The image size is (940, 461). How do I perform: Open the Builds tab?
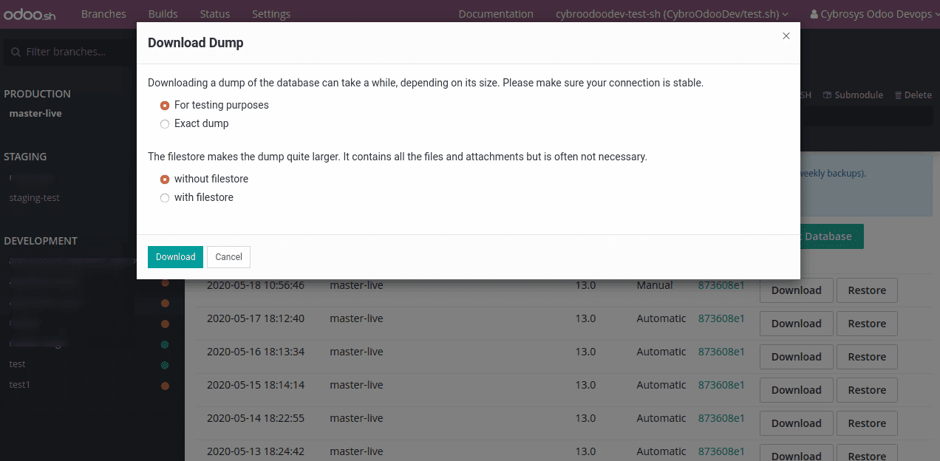(163, 14)
